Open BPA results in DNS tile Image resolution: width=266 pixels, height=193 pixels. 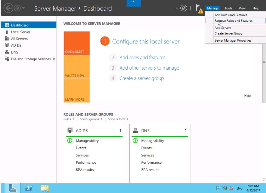tap(150, 170)
